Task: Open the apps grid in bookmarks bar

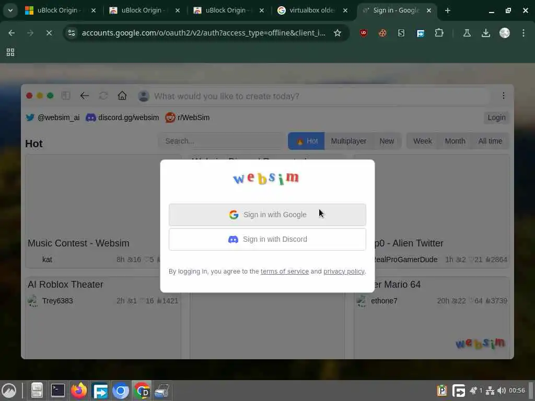Action: (x=10, y=52)
